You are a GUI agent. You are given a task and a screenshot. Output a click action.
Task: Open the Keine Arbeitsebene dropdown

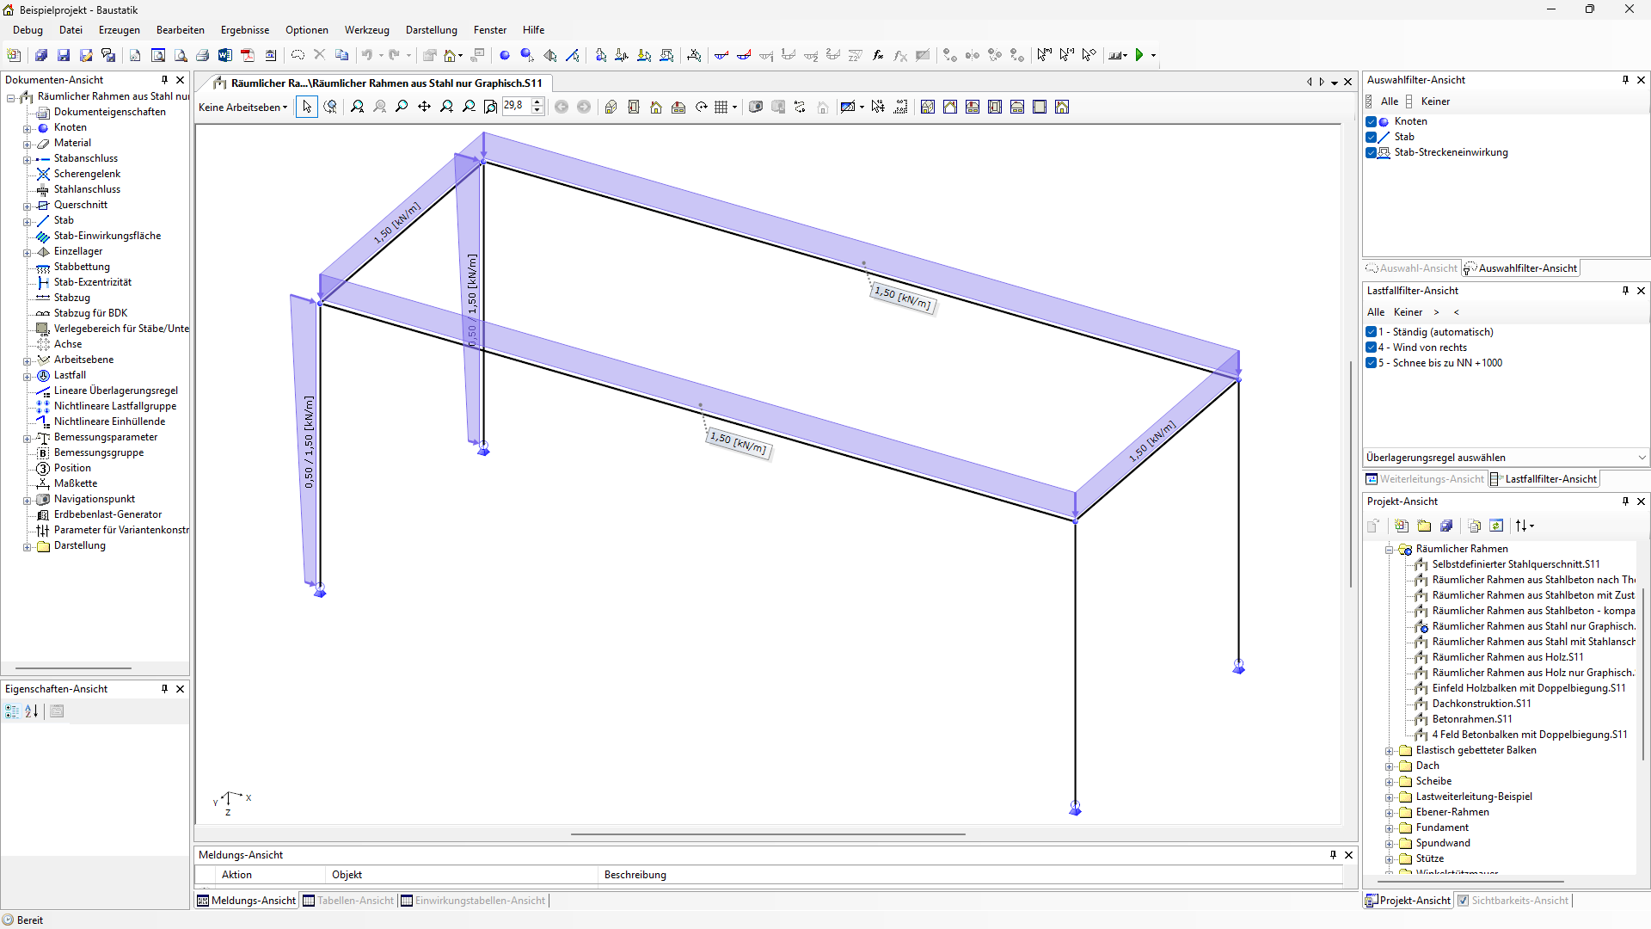tap(243, 108)
